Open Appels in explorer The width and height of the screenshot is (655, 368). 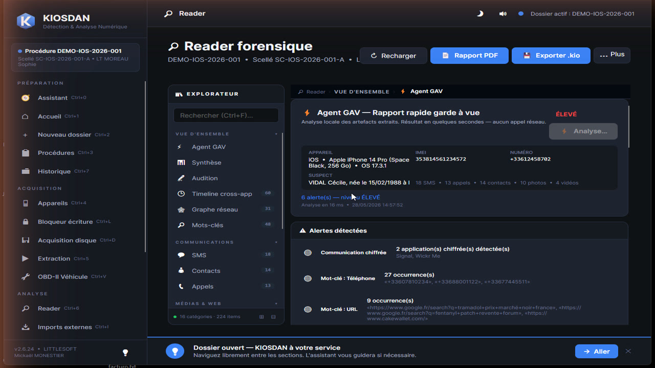pyautogui.click(x=225, y=287)
